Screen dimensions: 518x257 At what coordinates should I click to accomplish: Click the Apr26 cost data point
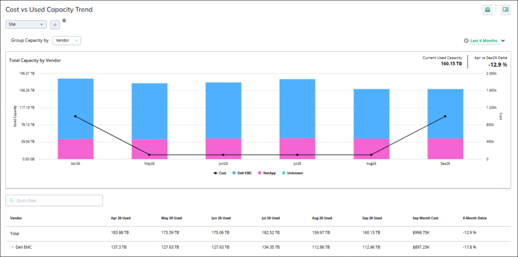coord(75,117)
